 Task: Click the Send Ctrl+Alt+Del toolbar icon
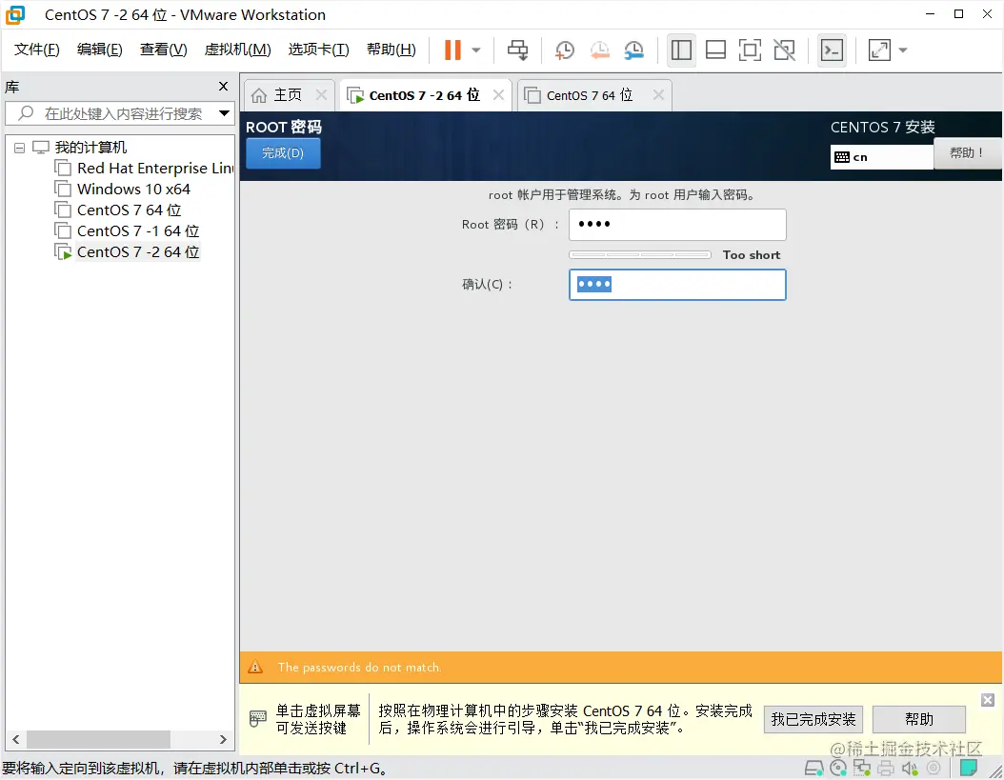pyautogui.click(x=517, y=50)
